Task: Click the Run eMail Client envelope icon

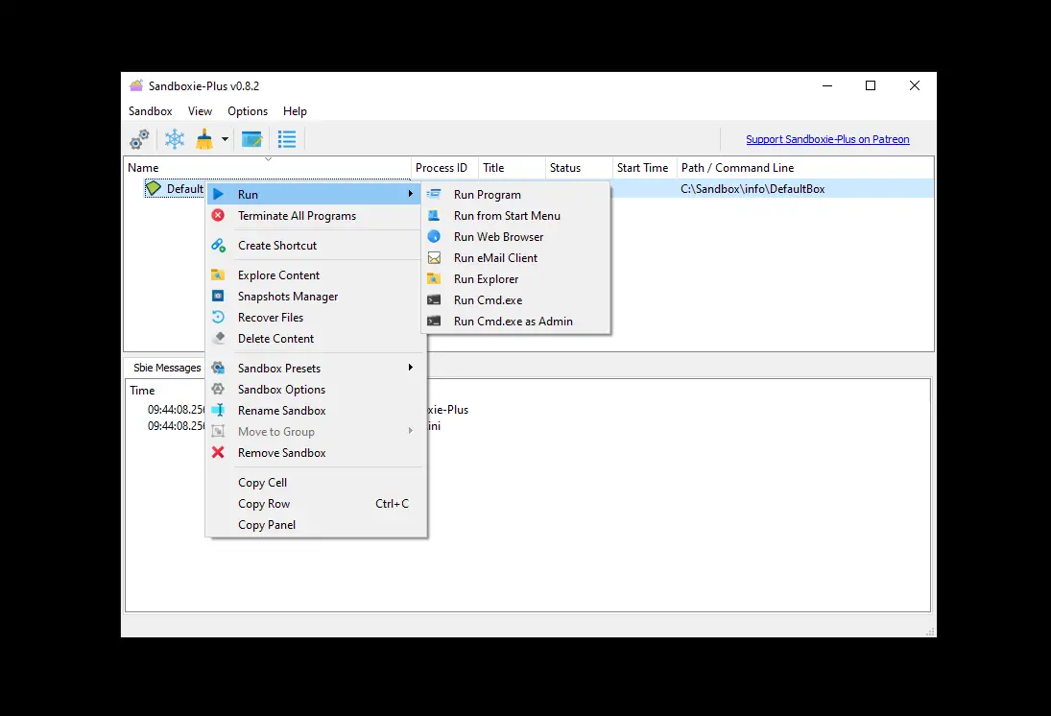Action: click(x=435, y=257)
